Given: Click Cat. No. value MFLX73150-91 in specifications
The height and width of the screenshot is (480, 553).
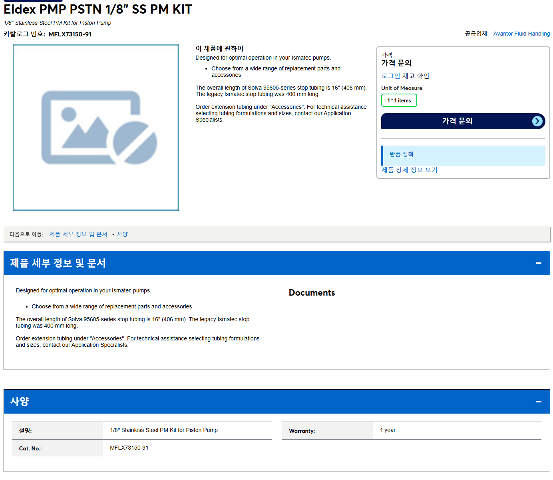Looking at the screenshot, I should [129, 448].
